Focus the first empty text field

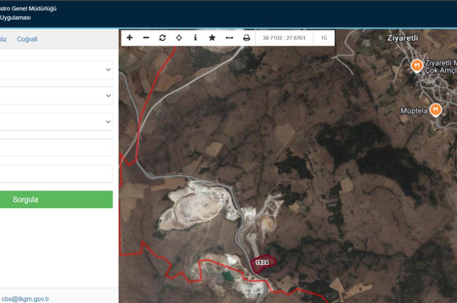tap(56, 147)
